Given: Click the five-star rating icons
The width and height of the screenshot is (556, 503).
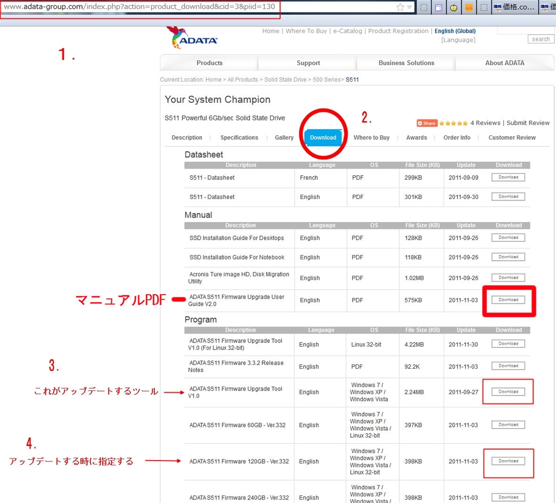Looking at the screenshot, I should (x=453, y=123).
